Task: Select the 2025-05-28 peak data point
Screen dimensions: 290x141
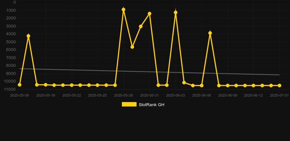Action: pyautogui.click(x=124, y=10)
